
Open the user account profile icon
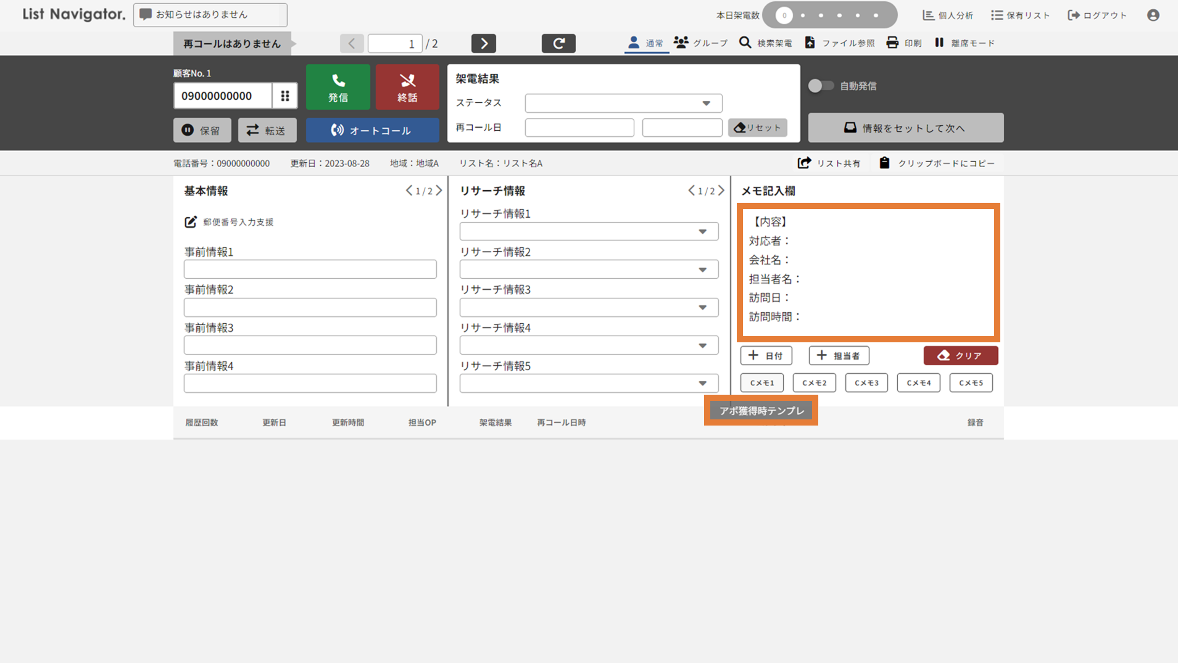pyautogui.click(x=1153, y=15)
